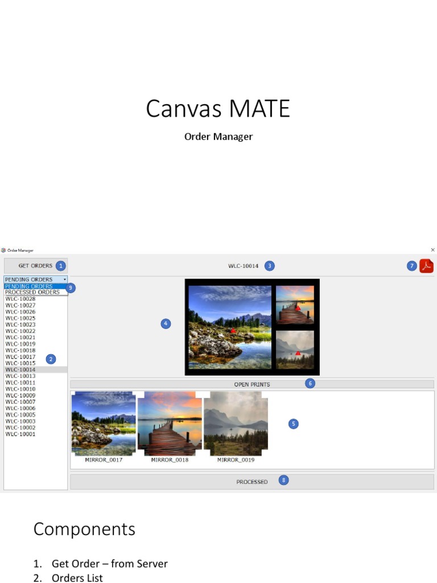Click red warning marker on large preview image
The width and height of the screenshot is (437, 583).
[x=233, y=330]
